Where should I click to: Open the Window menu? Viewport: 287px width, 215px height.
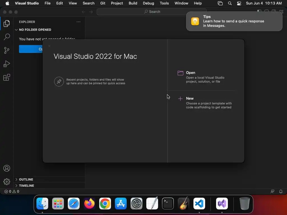(181, 3)
